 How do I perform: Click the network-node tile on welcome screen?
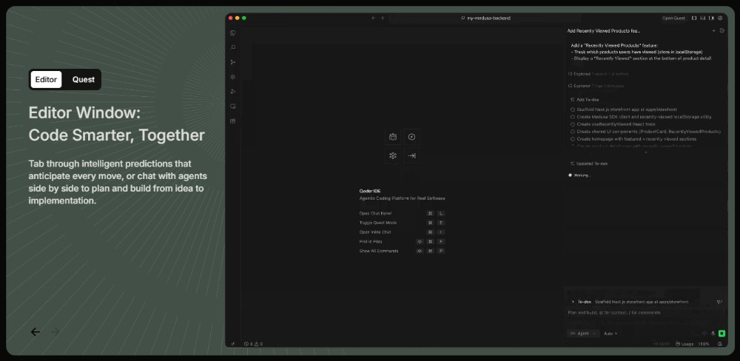pyautogui.click(x=393, y=156)
